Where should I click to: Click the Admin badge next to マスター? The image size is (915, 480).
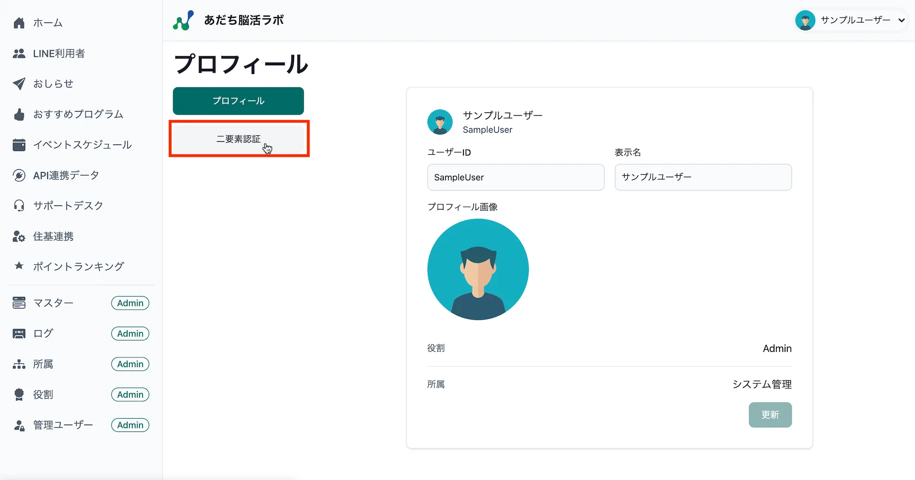[x=130, y=303]
